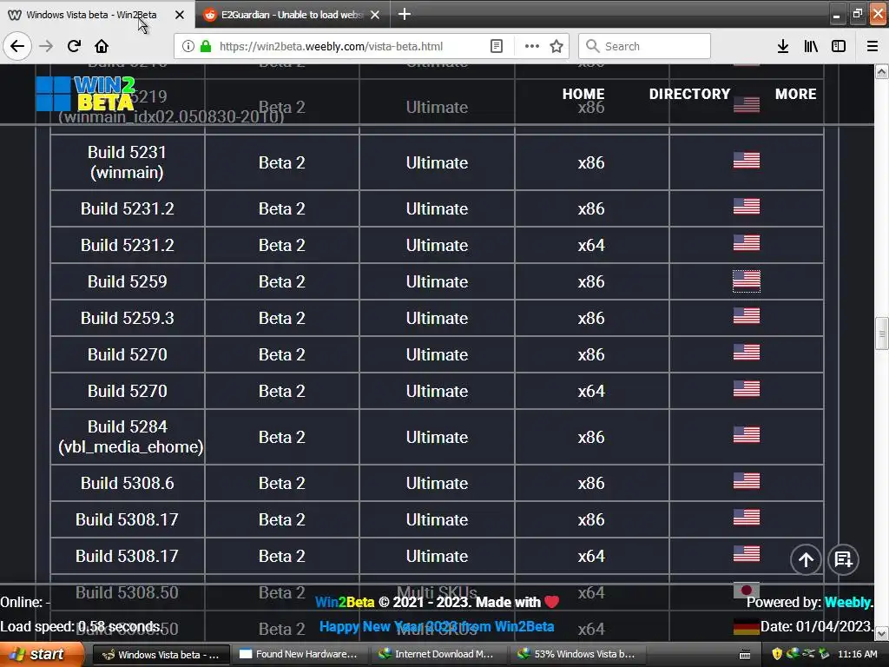Switch to Found New Hardware taskbar window

[x=300, y=654]
